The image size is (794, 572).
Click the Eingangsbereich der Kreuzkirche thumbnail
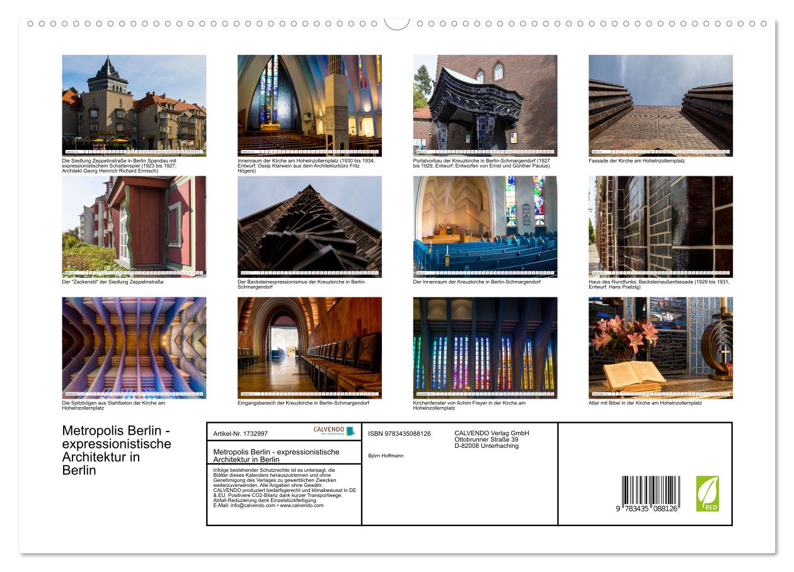click(309, 348)
